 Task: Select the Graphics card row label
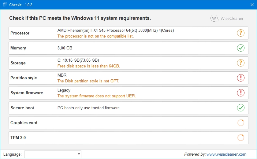24,123
